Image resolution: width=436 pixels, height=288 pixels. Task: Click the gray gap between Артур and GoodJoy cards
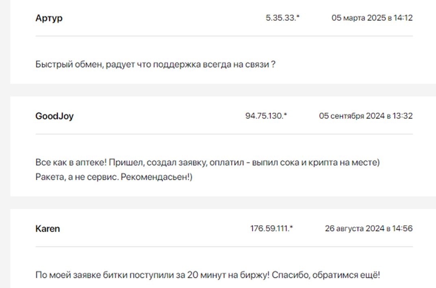(223, 90)
